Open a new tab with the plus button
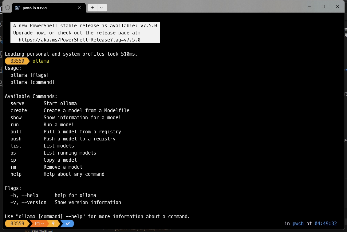This screenshot has height=232, width=347. 92,8
